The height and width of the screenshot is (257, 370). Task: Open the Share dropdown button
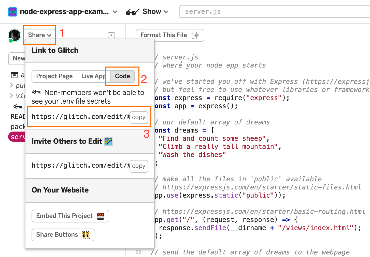tap(40, 35)
